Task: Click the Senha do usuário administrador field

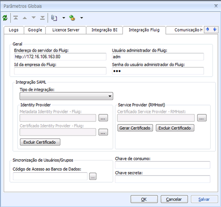Action: point(158,71)
